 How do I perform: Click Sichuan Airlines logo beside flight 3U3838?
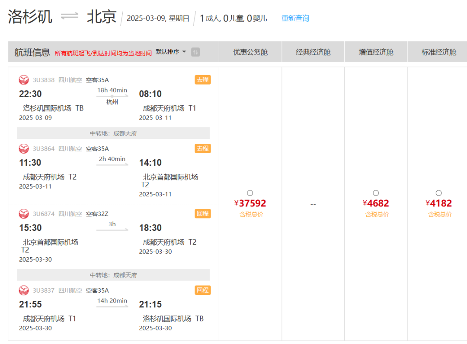[24, 80]
